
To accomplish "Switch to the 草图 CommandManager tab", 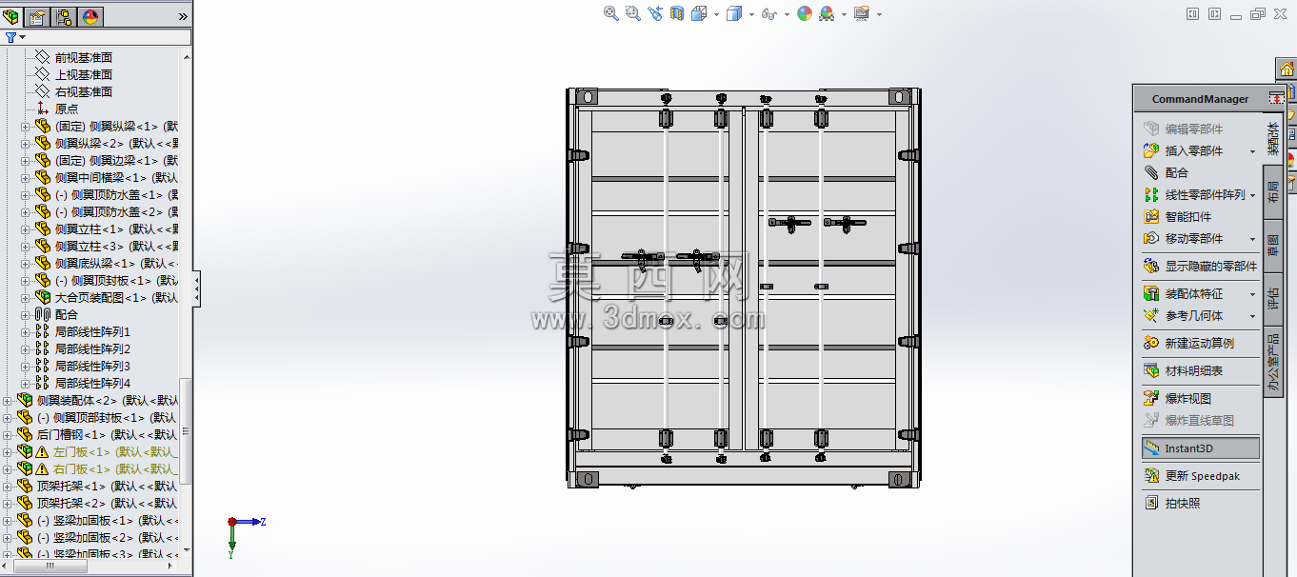I will (1272, 246).
